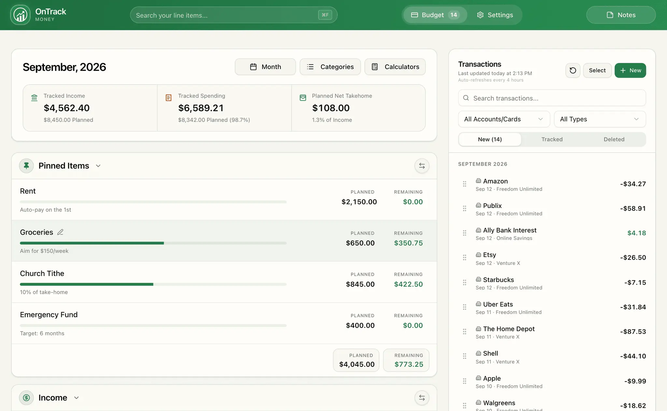
Task: Select the Emergency Fund line item
Action: pos(224,323)
